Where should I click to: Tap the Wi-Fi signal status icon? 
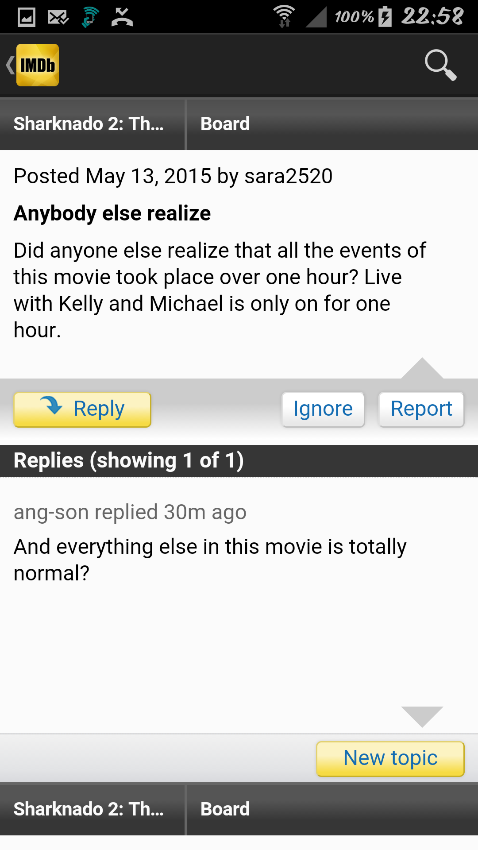(284, 16)
